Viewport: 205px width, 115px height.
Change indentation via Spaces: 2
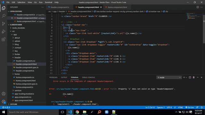(161, 107)
